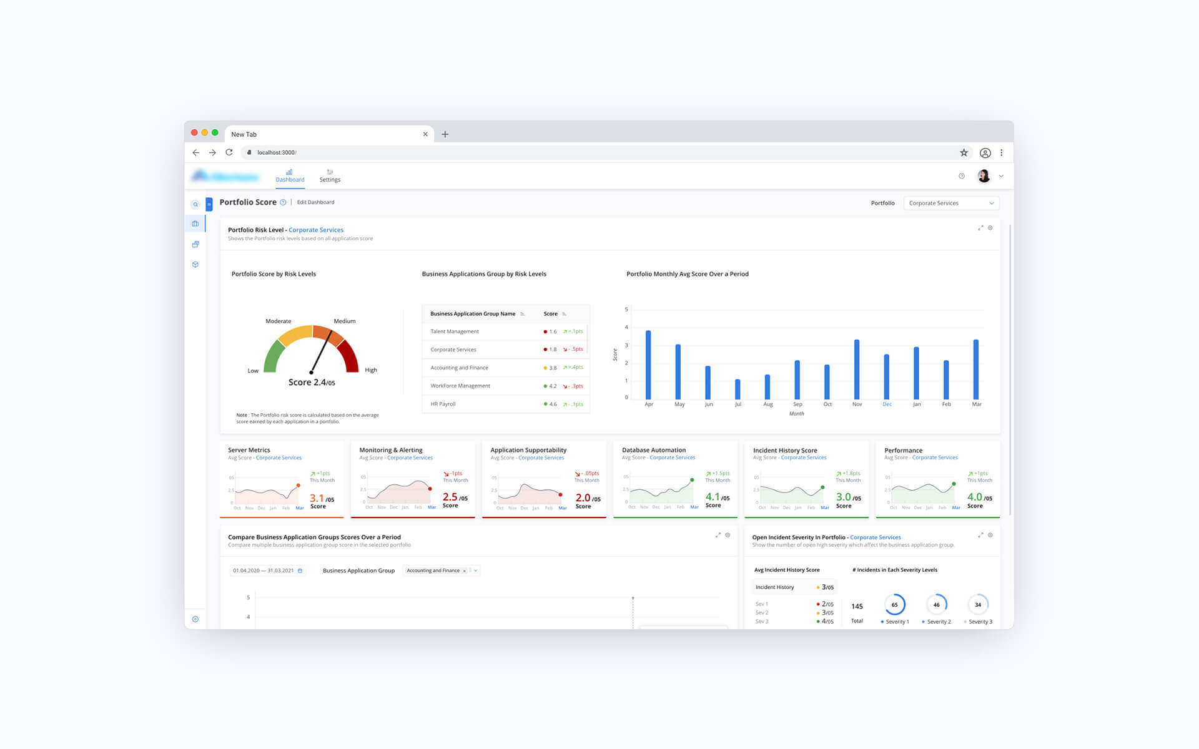
Task: Click the sidebar settings gear at bottom
Action: (195, 619)
